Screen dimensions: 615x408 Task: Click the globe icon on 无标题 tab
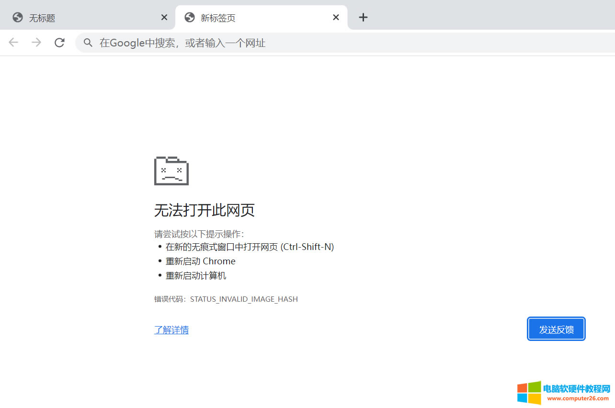[x=18, y=18]
